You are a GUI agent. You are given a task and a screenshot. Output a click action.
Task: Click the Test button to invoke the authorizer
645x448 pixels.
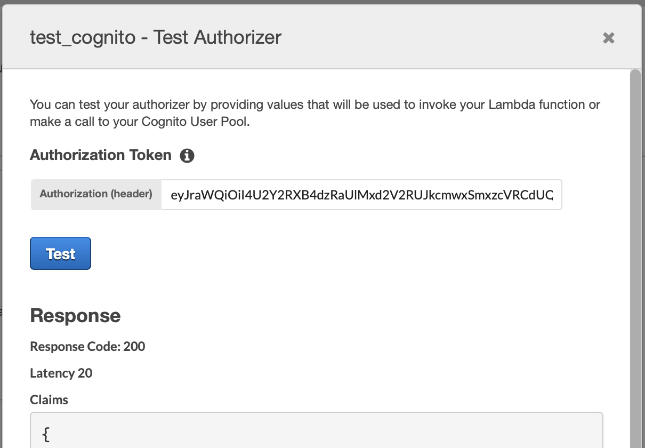[x=60, y=253]
